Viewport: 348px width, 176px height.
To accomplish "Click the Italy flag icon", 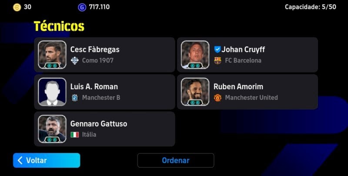I will pos(74,134).
